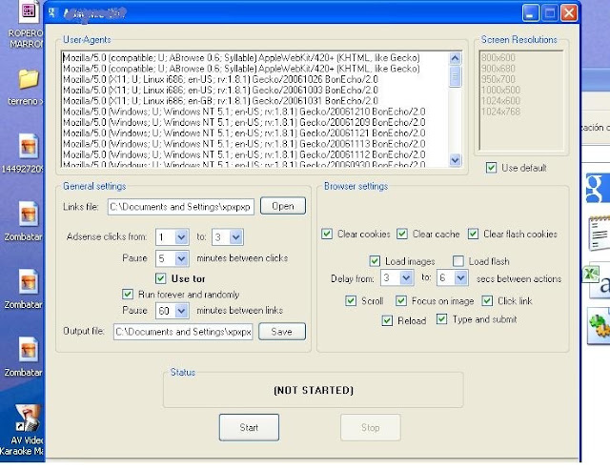610x470 pixels.
Task: Select 900x680 in Screen Resolutions list
Action: pyautogui.click(x=498, y=69)
